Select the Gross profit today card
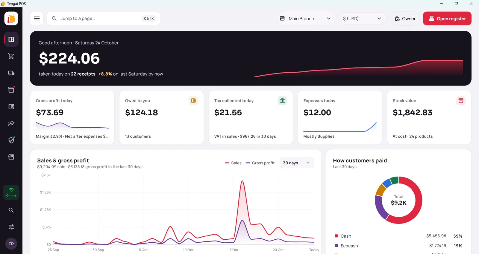479x254 pixels. click(x=72, y=117)
